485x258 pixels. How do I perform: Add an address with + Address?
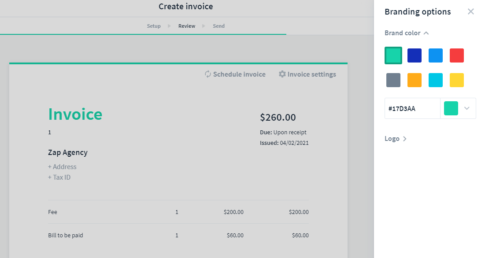click(x=62, y=166)
